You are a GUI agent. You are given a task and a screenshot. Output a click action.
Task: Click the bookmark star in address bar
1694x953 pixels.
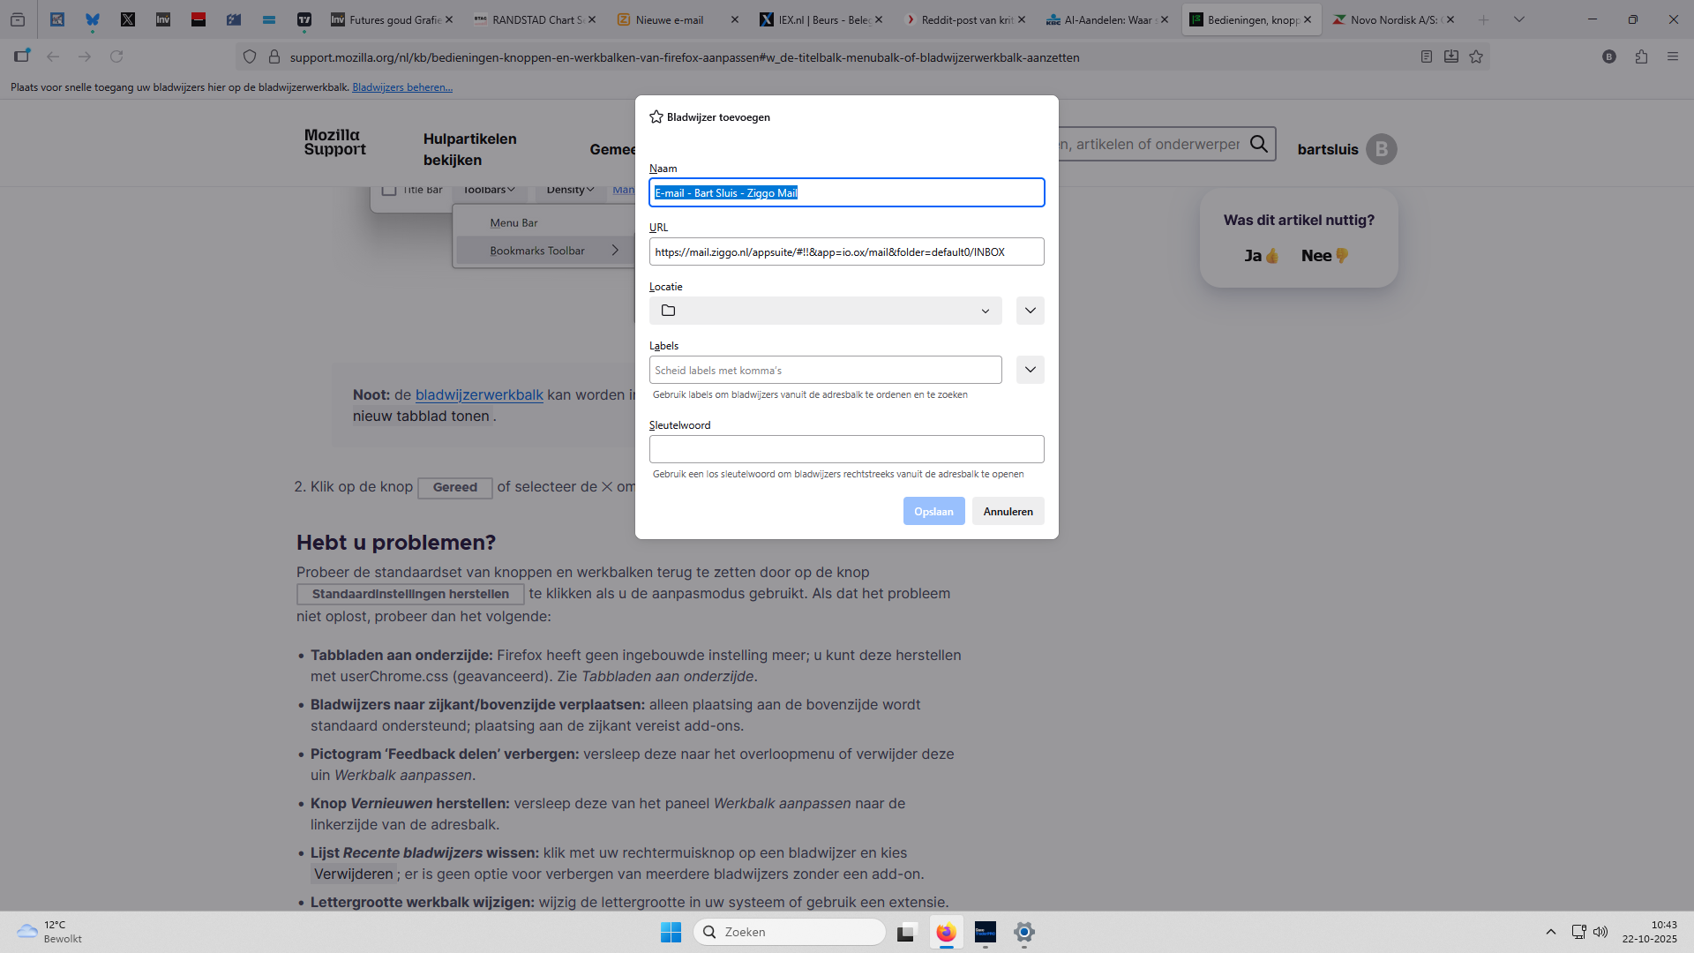click(1476, 56)
